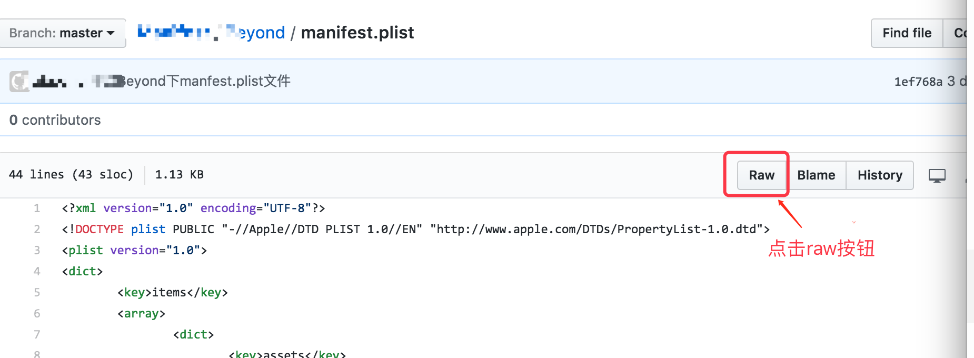
Task: Open the Branch: master dropdown
Action: coord(62,33)
